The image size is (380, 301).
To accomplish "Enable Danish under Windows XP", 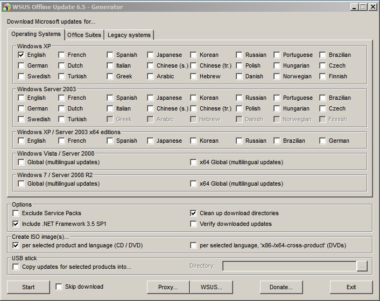I will pos(239,76).
